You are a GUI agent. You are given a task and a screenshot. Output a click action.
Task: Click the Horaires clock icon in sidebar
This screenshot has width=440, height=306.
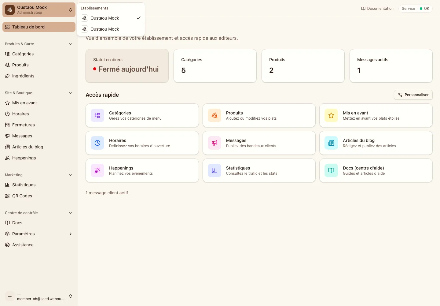pyautogui.click(x=7, y=114)
